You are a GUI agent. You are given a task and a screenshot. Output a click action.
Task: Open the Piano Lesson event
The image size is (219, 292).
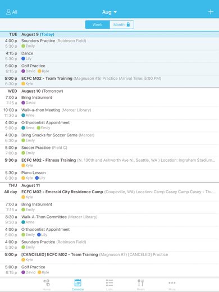[109, 176]
